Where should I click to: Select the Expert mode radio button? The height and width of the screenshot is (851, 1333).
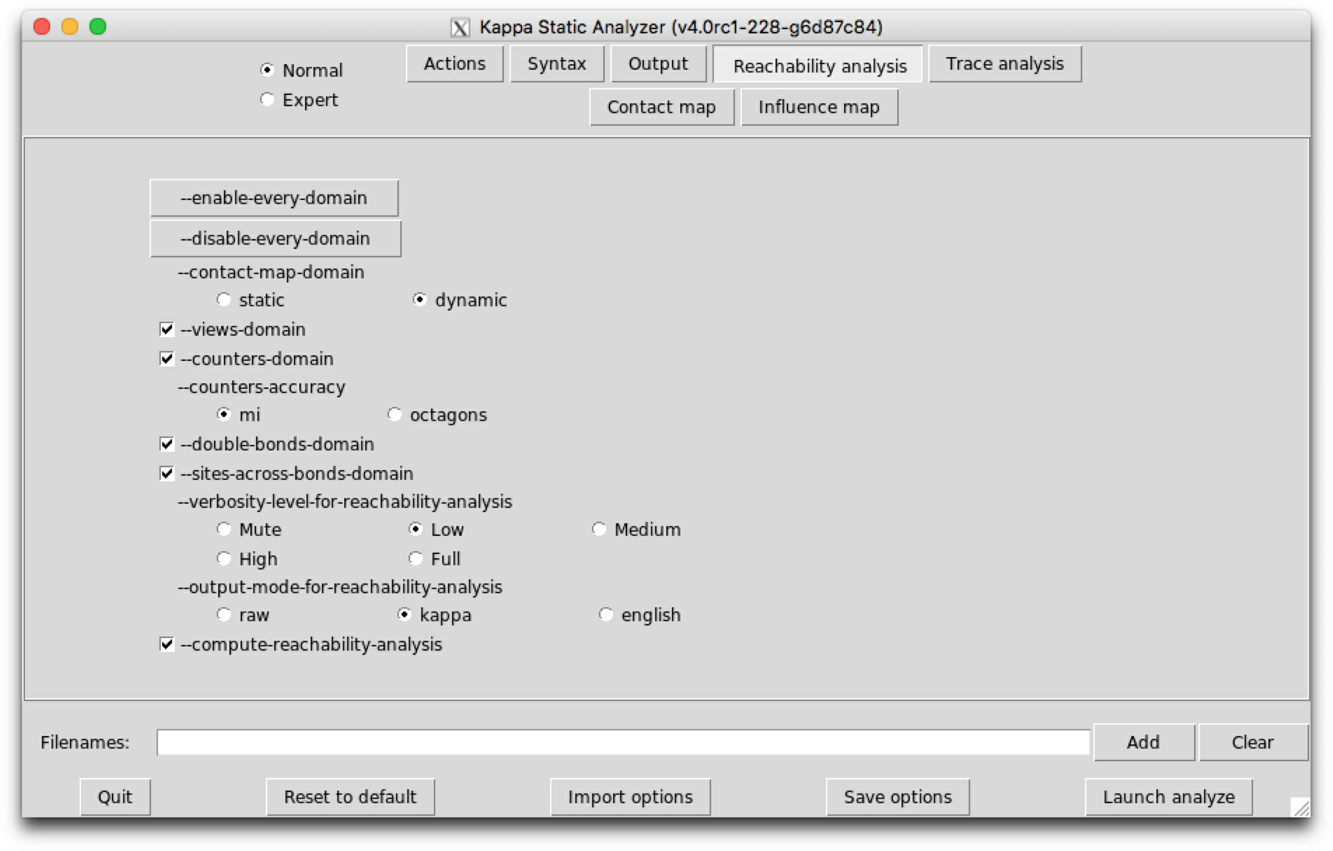click(x=267, y=100)
